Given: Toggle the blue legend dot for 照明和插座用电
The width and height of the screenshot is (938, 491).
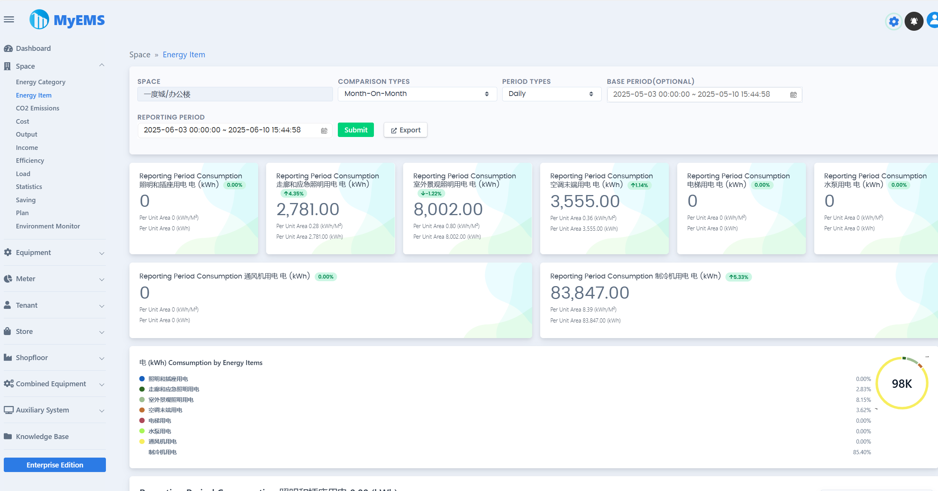Looking at the screenshot, I should (142, 379).
